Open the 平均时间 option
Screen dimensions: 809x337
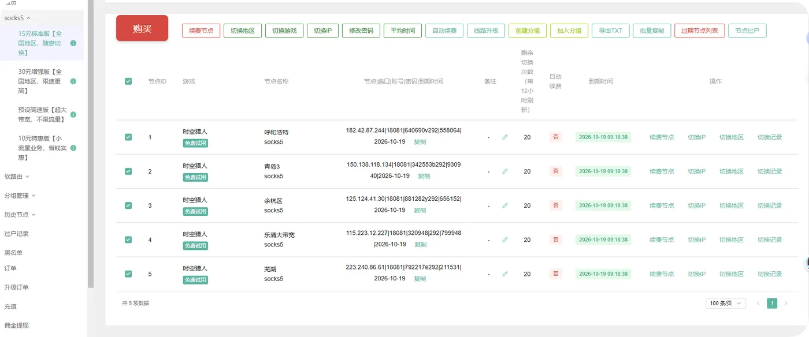tap(403, 31)
